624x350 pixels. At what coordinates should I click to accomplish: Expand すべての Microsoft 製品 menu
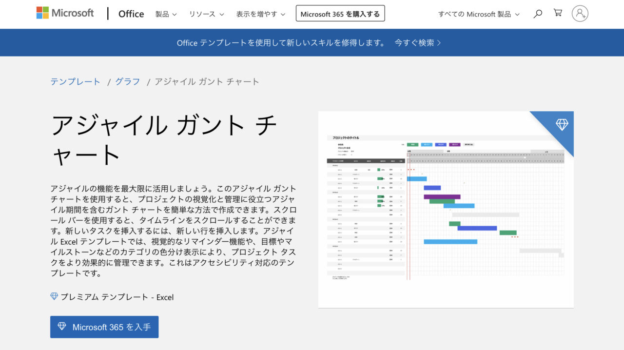coord(478,14)
